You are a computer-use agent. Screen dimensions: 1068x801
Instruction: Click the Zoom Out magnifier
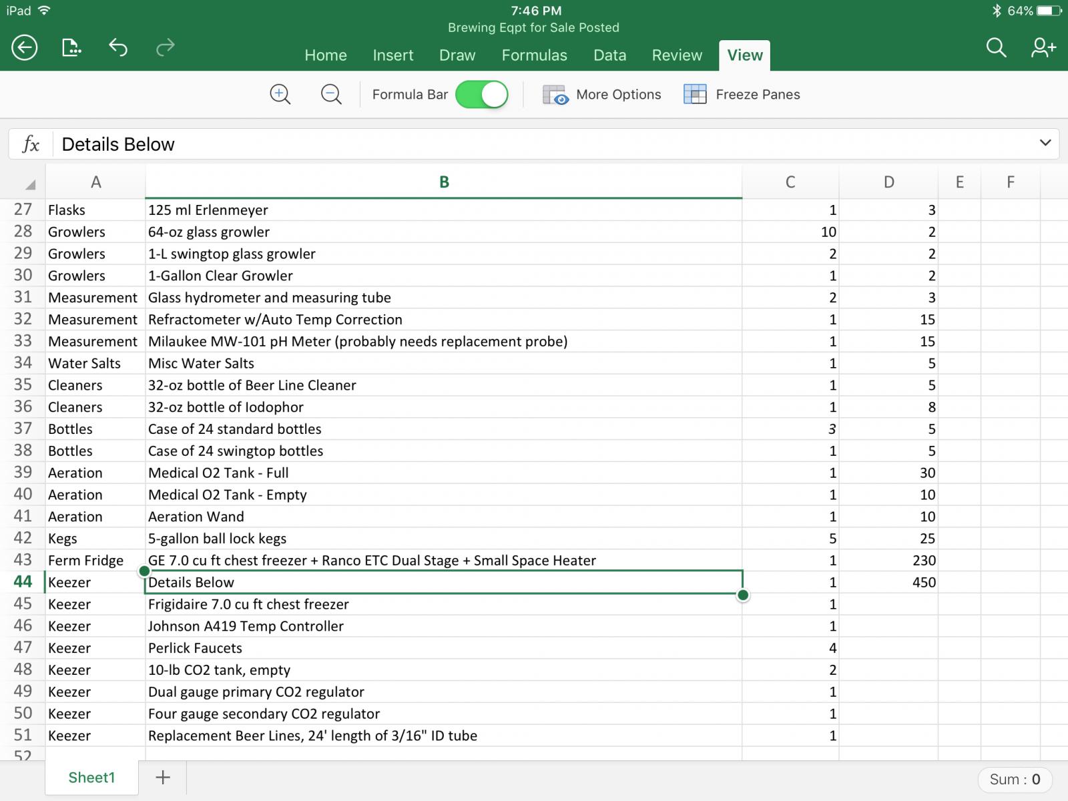point(331,95)
